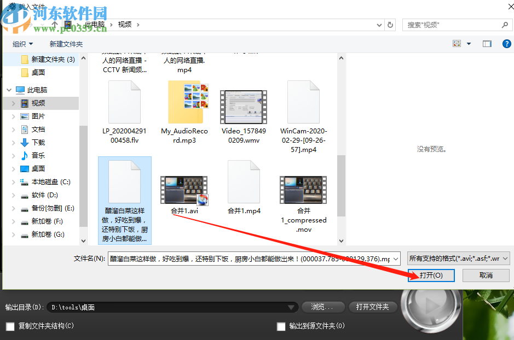Enable 复制文件夹结构(C) checkbox
The image size is (514, 340).
coord(10,326)
